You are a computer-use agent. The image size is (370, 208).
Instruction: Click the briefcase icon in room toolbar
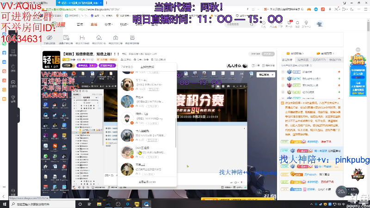coord(115,38)
